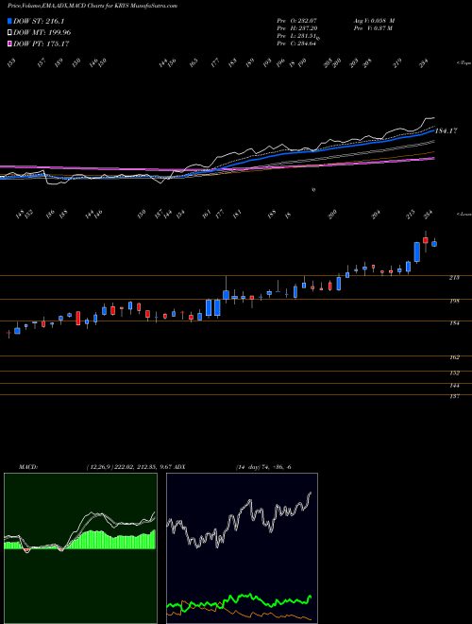Click the 198 price level label
This screenshot has width=472, height=624.
[x=454, y=302]
